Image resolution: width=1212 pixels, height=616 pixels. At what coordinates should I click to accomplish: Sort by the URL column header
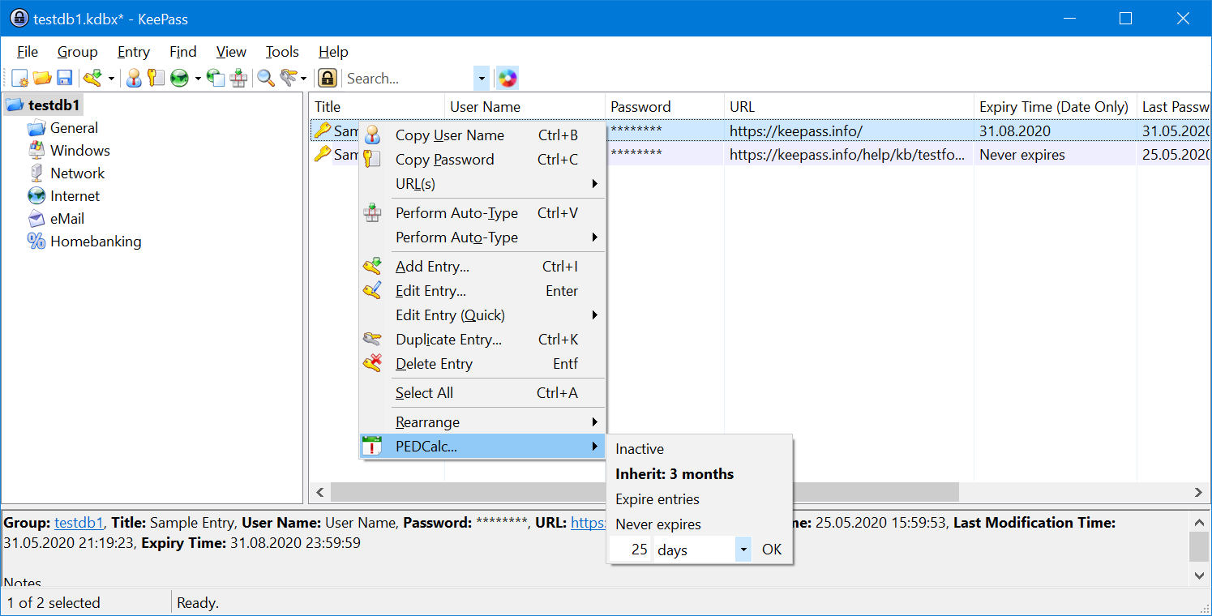849,107
